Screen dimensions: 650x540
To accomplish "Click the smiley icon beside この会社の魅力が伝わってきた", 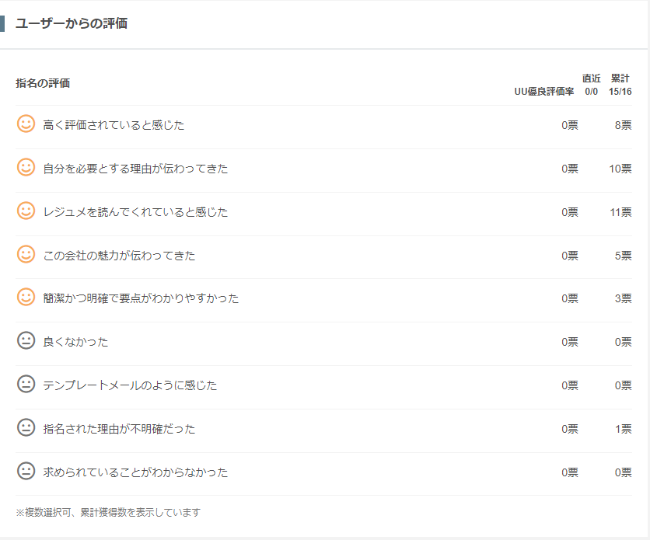I will 26,254.
